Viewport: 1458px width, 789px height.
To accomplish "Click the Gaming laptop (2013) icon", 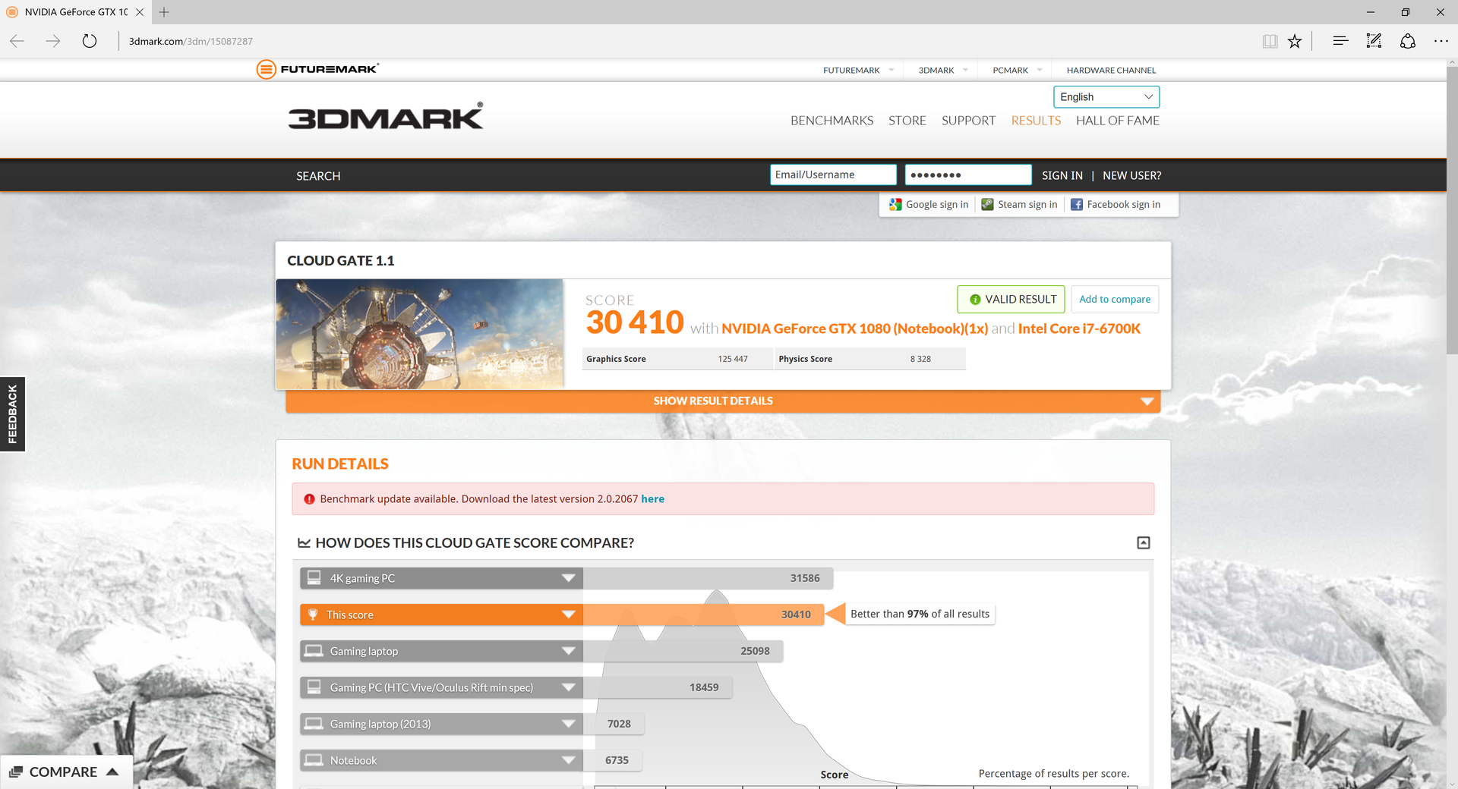I will click(314, 723).
